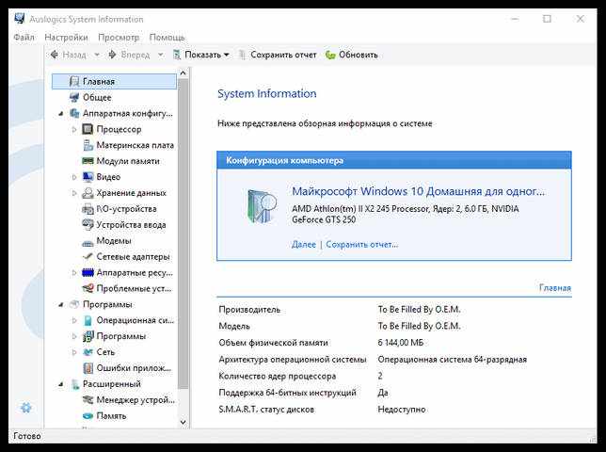The width and height of the screenshot is (606, 452).
Task: Open the Назад history dropdown arrow
Action: (x=97, y=55)
